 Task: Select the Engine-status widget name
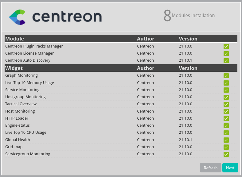(x=18, y=125)
